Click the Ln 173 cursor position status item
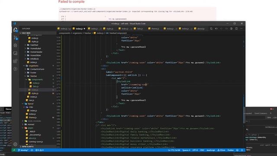The image size is (277, 156). click(174, 150)
